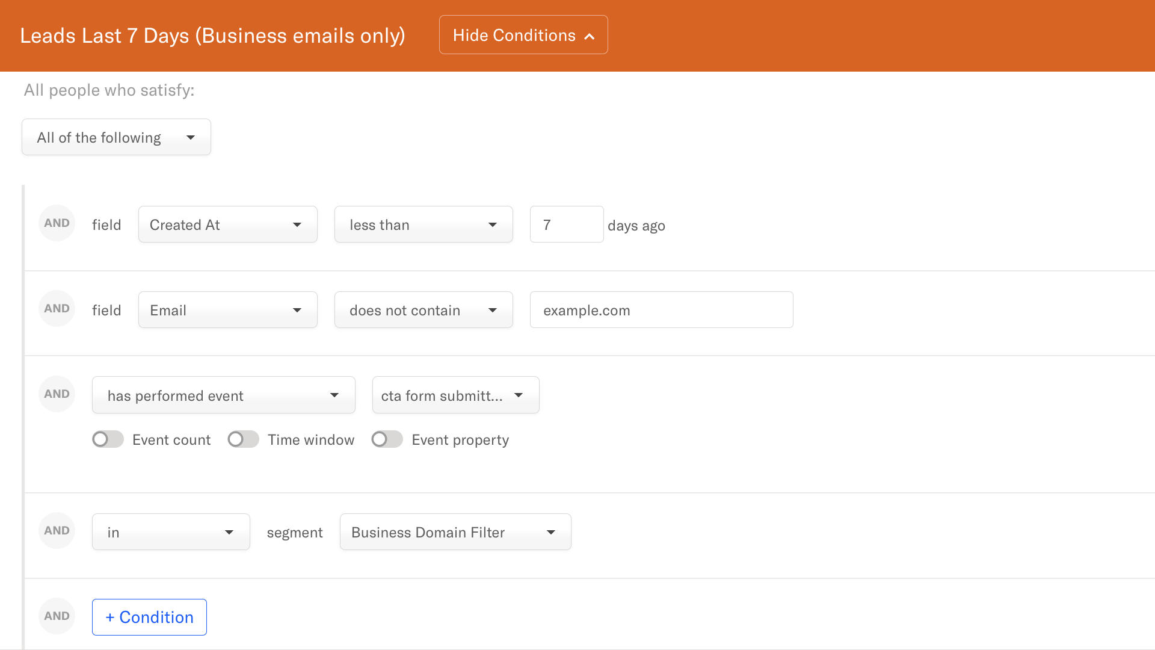Open the has performed event dropdown
Viewport: 1155px width, 650px height.
click(223, 395)
